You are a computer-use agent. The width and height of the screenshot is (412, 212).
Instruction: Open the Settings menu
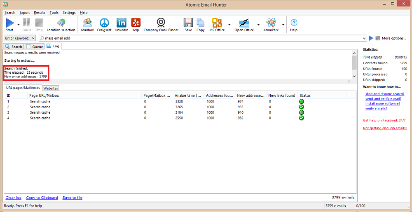(69, 13)
